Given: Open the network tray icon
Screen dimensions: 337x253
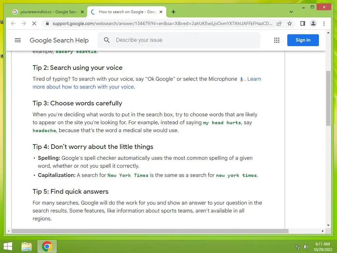Looking at the screenshot, I should tap(298, 246).
